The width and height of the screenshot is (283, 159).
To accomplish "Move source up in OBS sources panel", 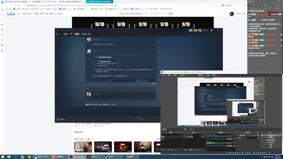I will coord(194,149).
